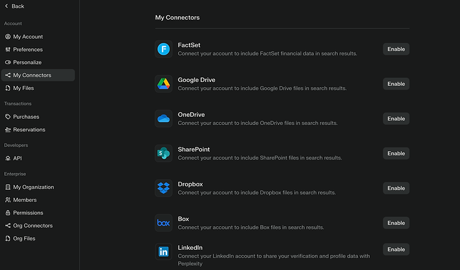Enable the Box connector
The width and height of the screenshot is (460, 270).
click(x=396, y=223)
